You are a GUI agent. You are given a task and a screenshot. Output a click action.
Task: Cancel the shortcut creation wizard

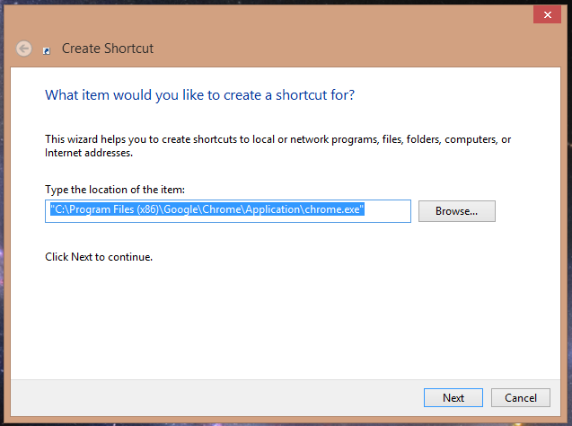point(520,397)
